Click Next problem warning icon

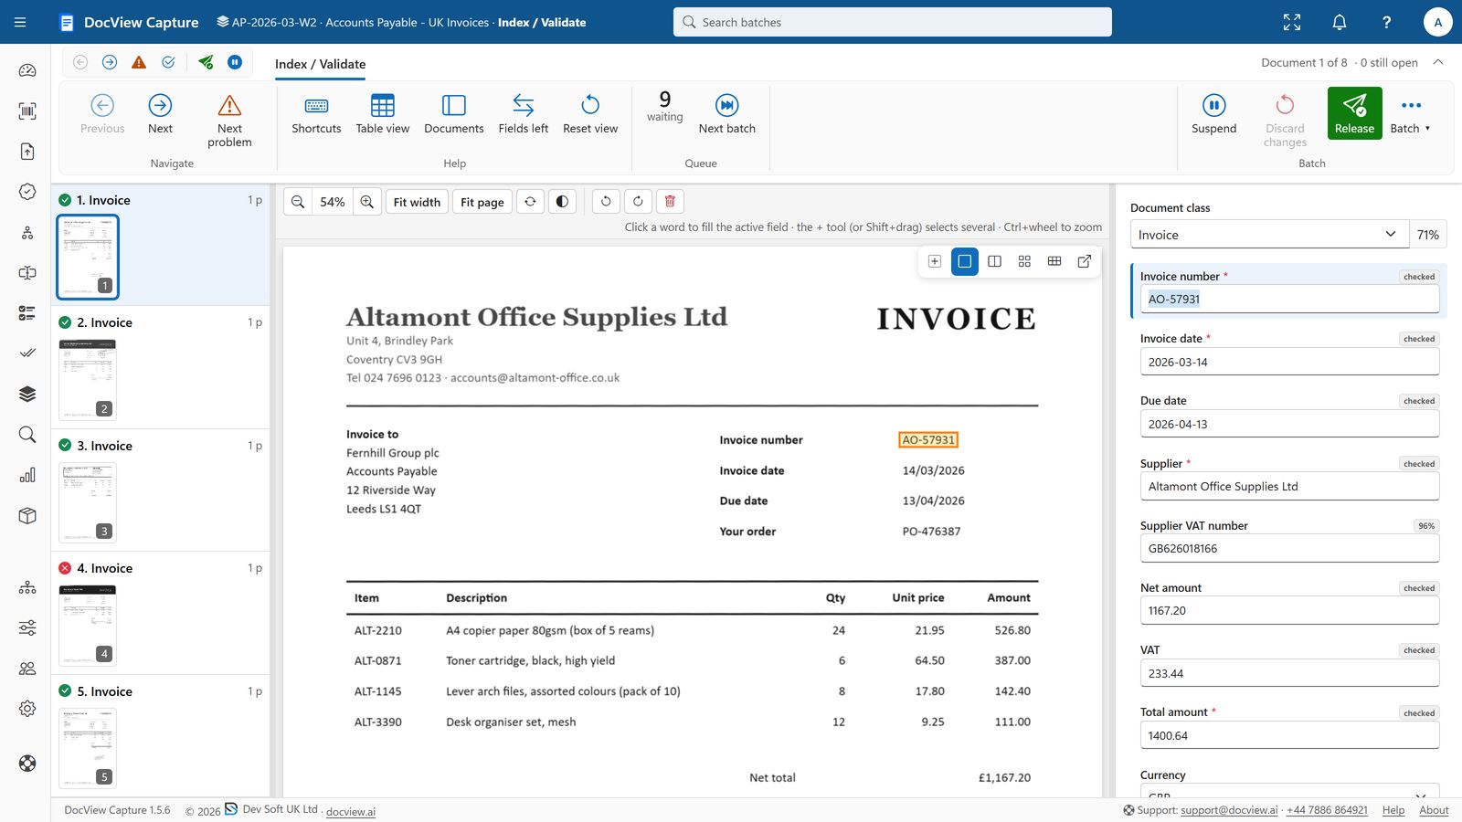229,119
